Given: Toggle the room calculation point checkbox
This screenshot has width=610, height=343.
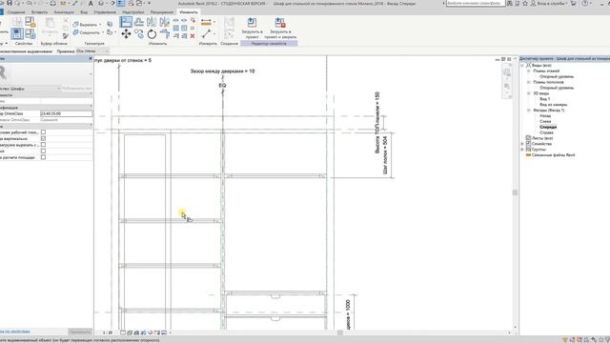Looking at the screenshot, I should pyautogui.click(x=43, y=157).
